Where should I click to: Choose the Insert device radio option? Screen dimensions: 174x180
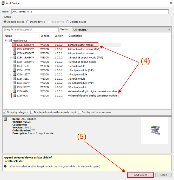point(28,22)
